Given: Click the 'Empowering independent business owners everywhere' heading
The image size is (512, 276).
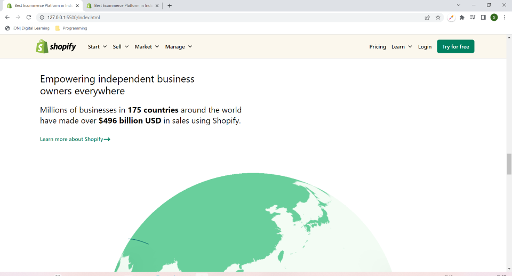Looking at the screenshot, I should (117, 85).
